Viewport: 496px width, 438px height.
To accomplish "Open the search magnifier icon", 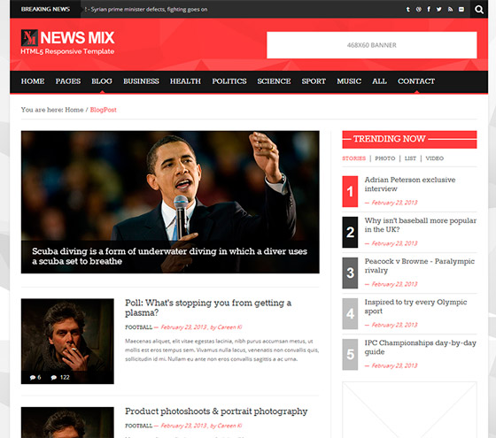I will (479, 9).
